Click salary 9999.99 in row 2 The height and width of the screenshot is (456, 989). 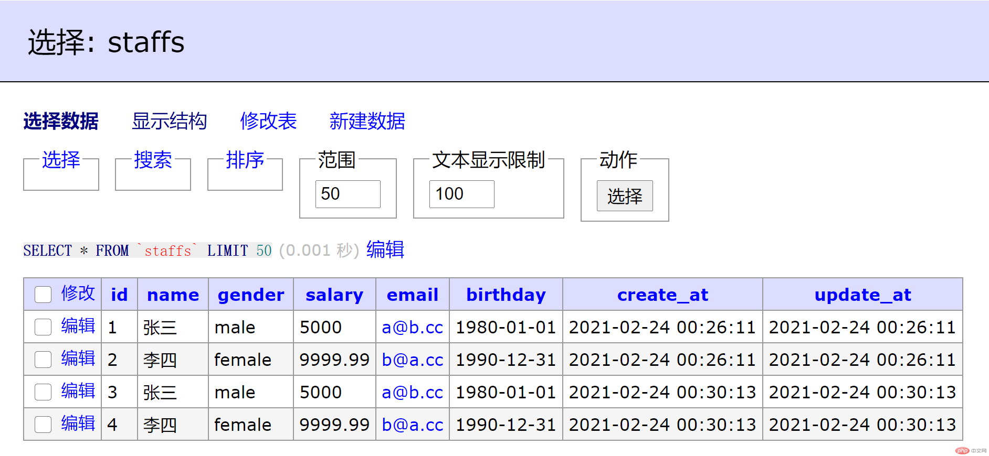click(x=334, y=360)
